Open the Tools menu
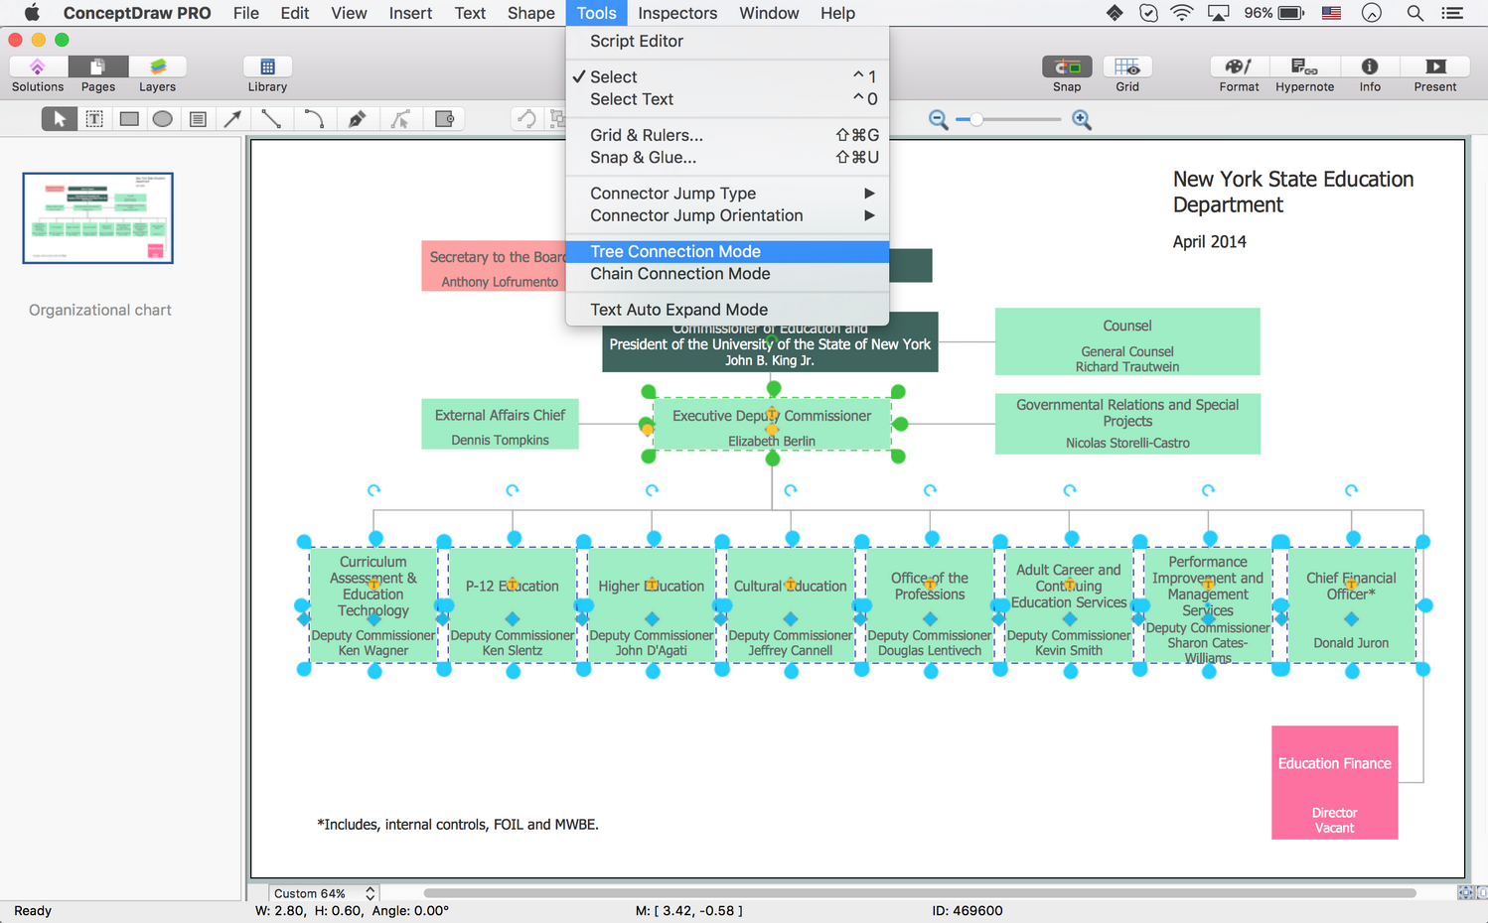 596,13
